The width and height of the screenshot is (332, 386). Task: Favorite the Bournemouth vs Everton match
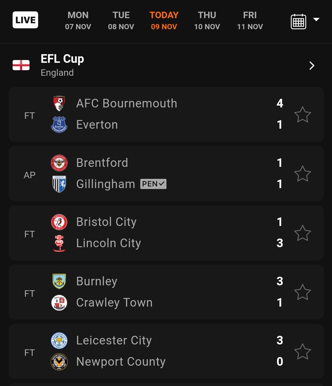(x=302, y=115)
